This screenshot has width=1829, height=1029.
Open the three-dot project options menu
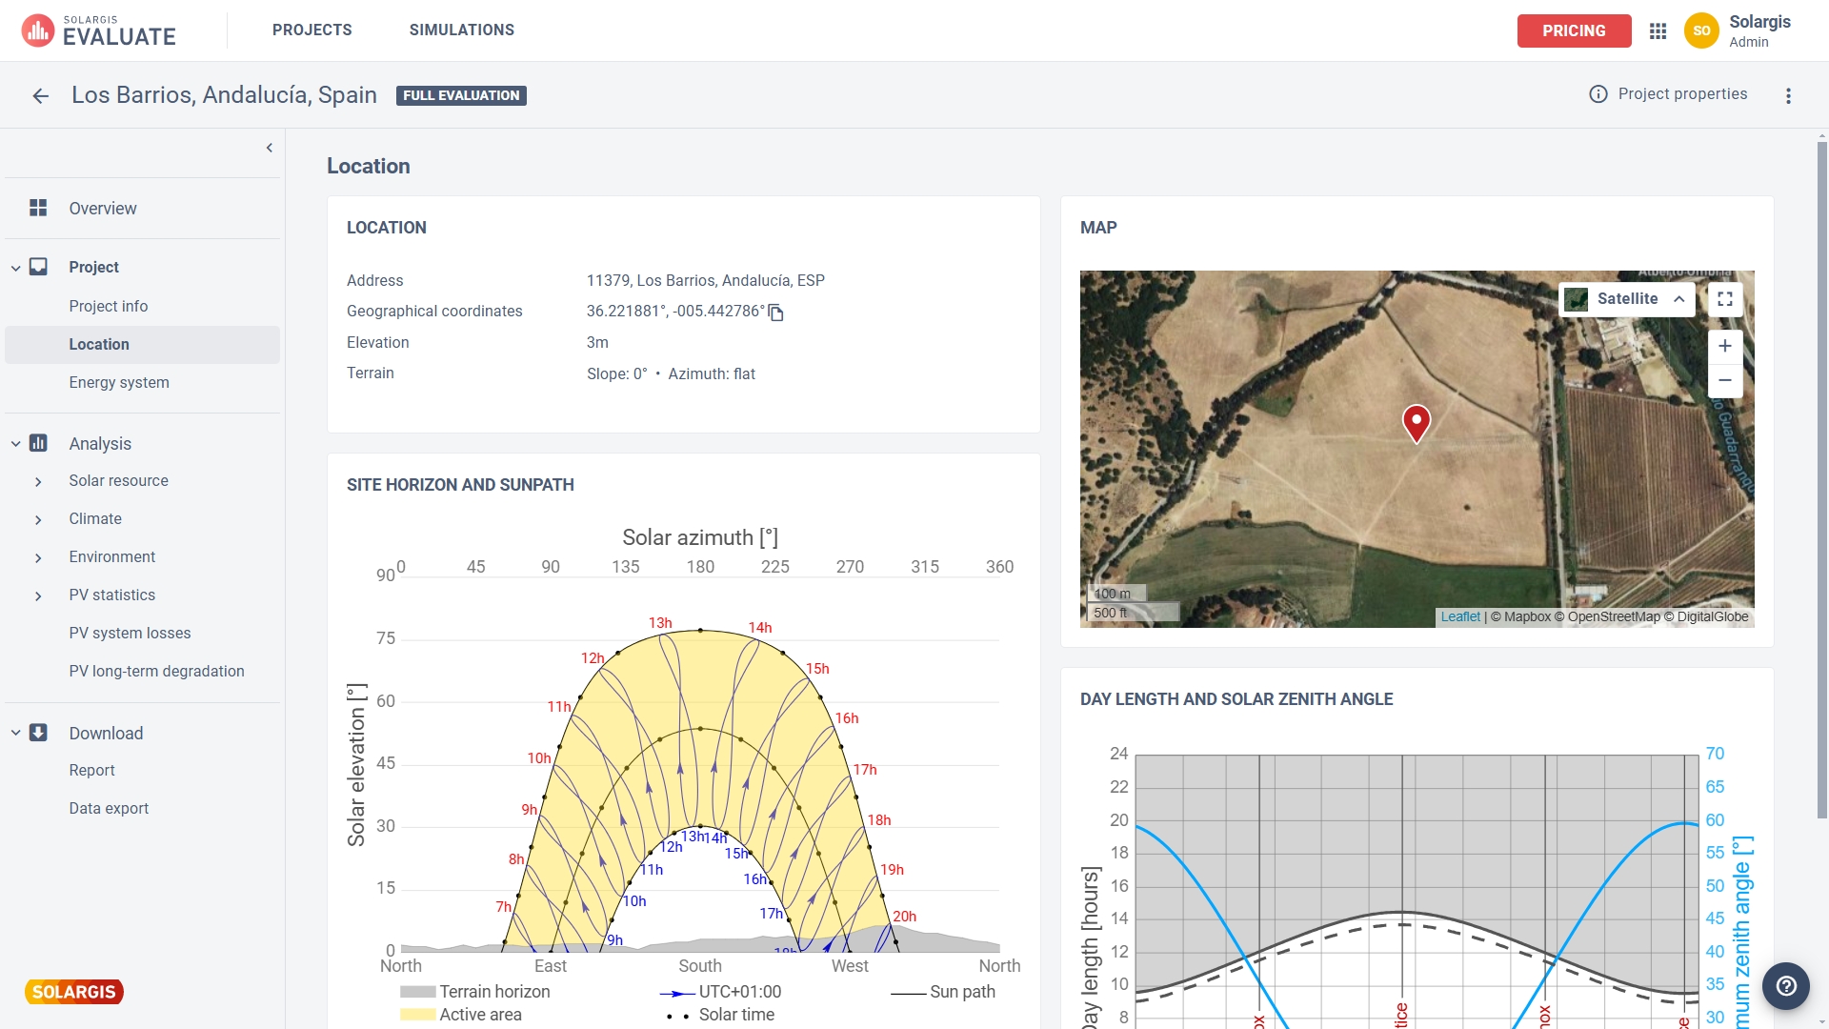(x=1788, y=95)
